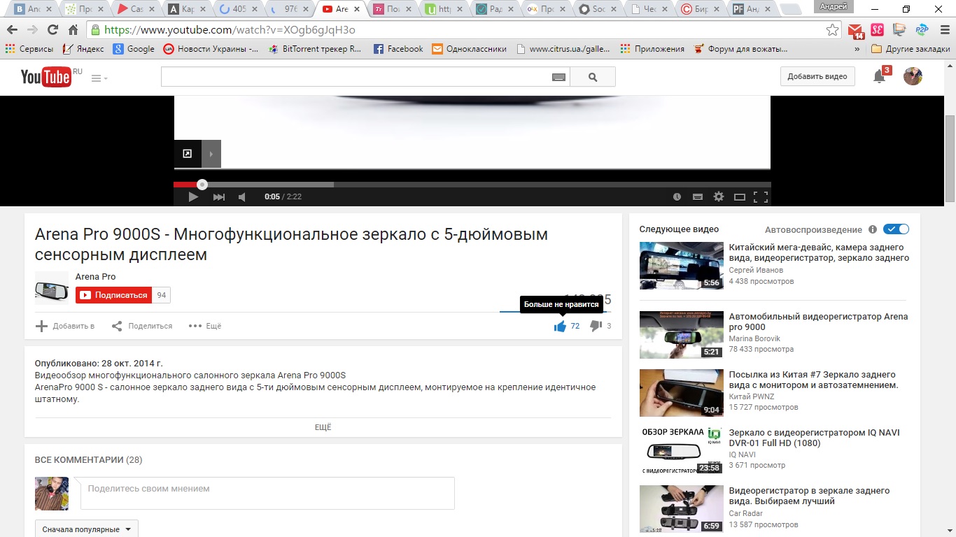Toggle subtitles in the player
The image size is (956, 537).
(x=698, y=197)
